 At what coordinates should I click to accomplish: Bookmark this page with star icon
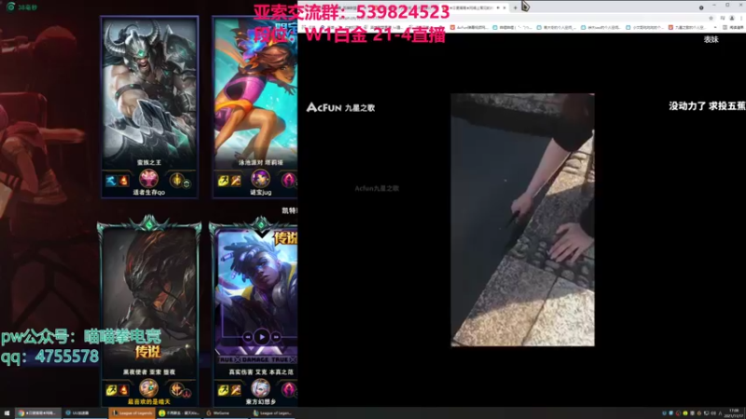[x=711, y=18]
